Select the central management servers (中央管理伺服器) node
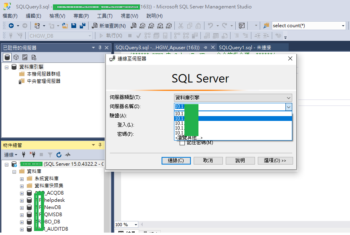This screenshot has height=235, width=350. tap(44, 81)
